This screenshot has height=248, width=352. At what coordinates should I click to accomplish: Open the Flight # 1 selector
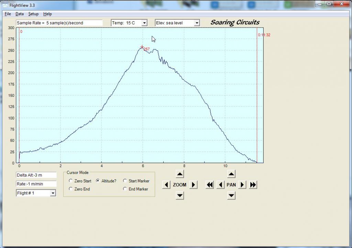point(53,193)
